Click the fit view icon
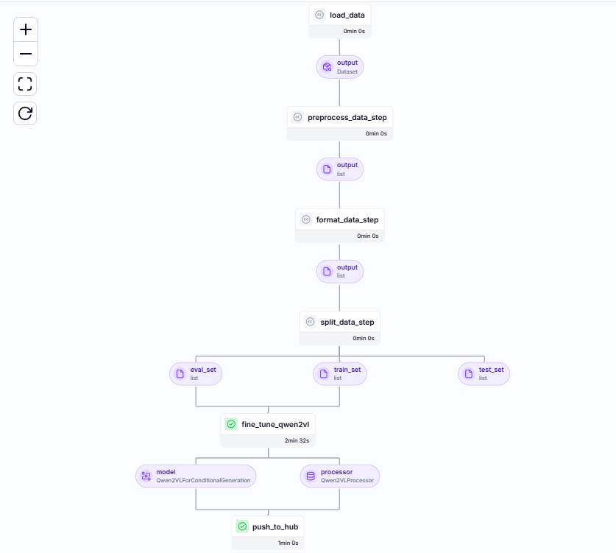 coord(26,84)
